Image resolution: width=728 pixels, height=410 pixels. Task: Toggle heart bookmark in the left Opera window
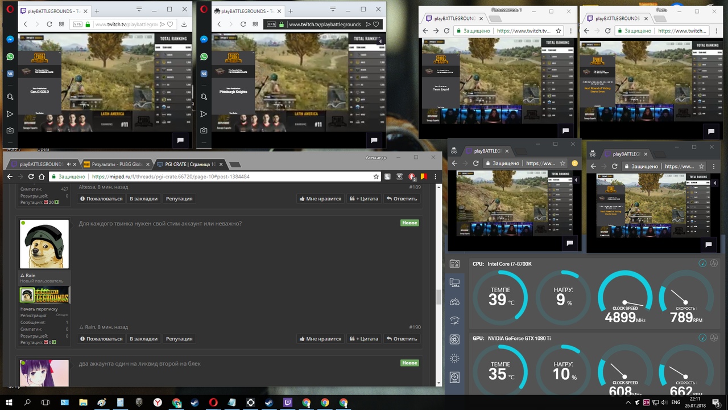click(170, 24)
